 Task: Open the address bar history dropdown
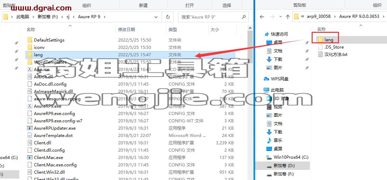point(156,17)
